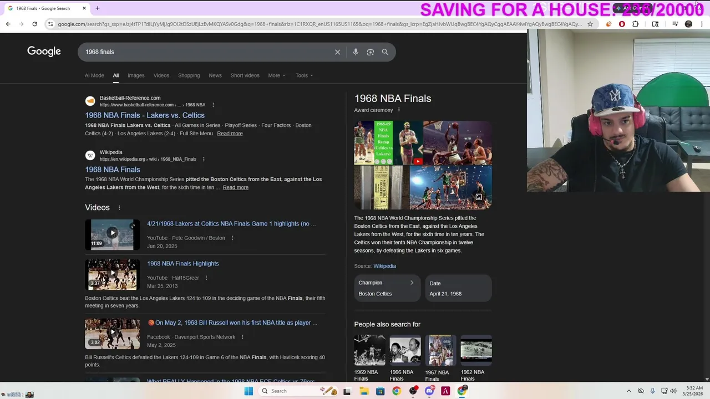Switch to News tab
The image size is (710, 399).
[215, 75]
